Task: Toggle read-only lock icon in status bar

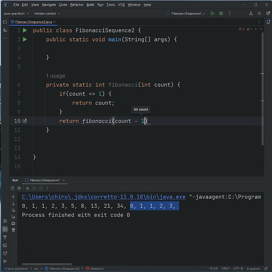Action: click(x=266, y=269)
